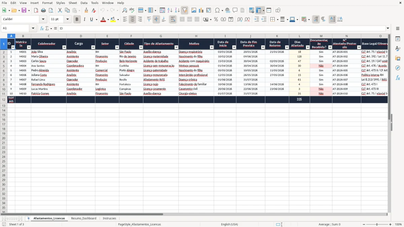The image size is (404, 227).
Task: Open the Format menu
Action: pyautogui.click(x=47, y=3)
